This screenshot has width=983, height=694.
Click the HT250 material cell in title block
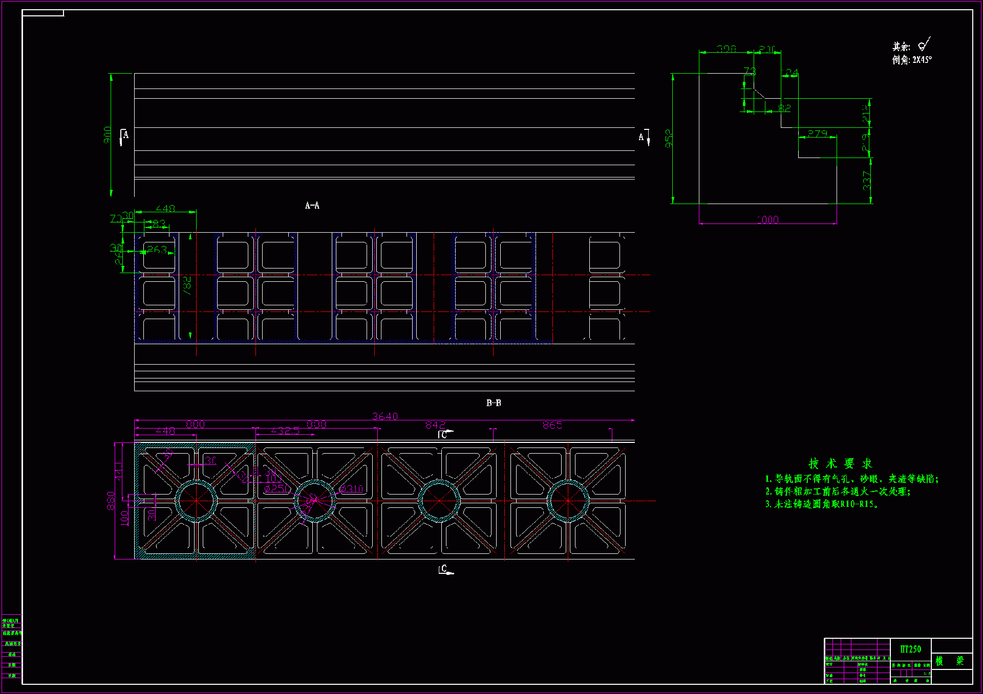(x=910, y=649)
